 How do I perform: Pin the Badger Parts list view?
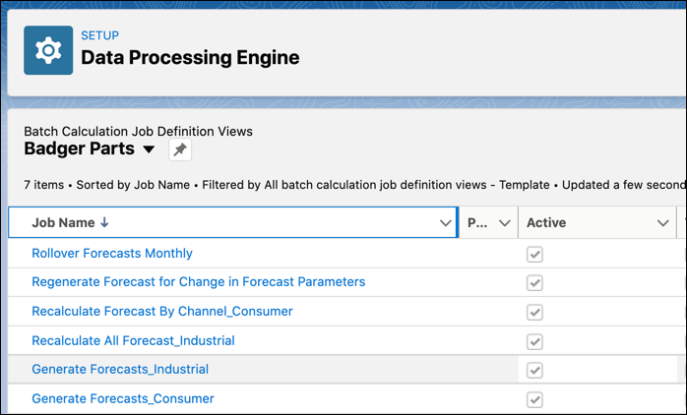point(179,149)
